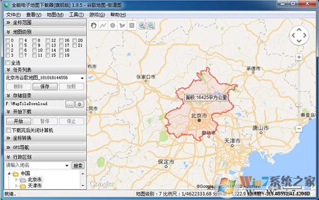Screen dimensions: 319x200
Task: Click the map pan compass control
Action: pyautogui.click(x=299, y=35)
